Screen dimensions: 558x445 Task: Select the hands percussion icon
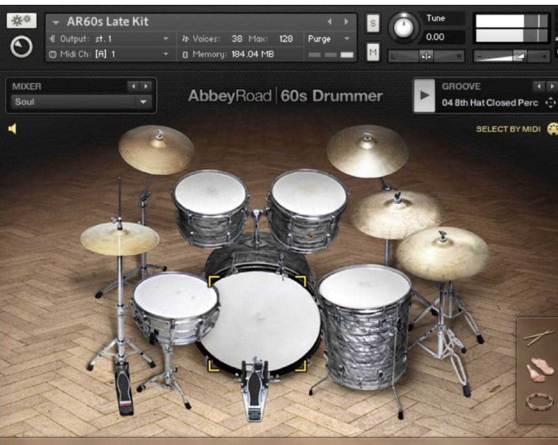540,370
